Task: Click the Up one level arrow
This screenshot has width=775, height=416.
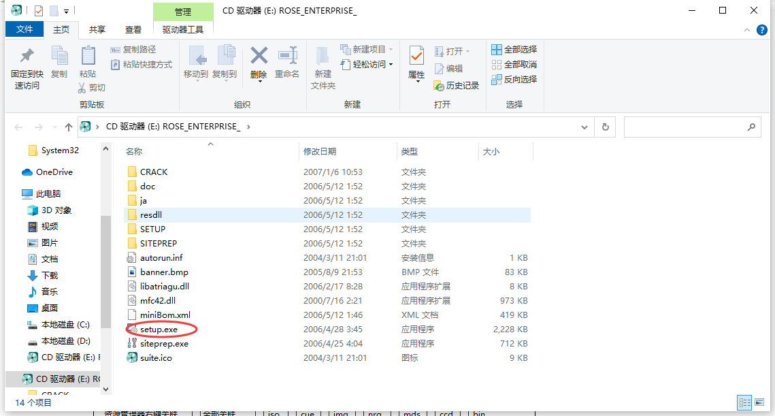Action: [69, 127]
